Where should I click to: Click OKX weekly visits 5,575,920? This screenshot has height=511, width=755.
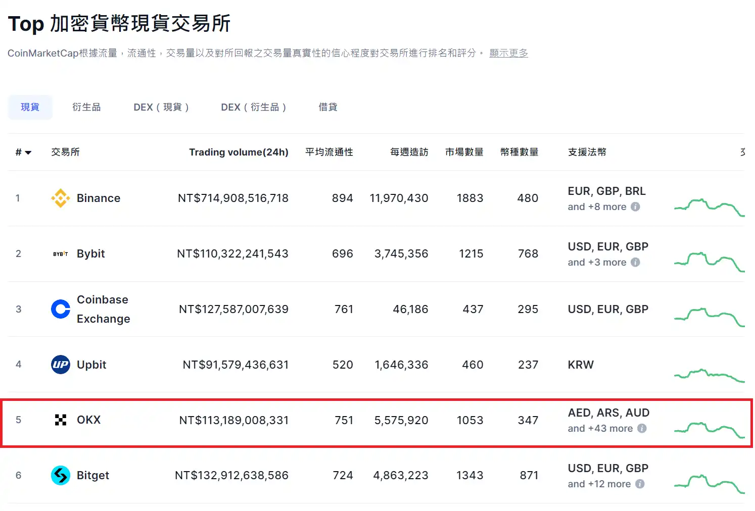[x=401, y=420]
